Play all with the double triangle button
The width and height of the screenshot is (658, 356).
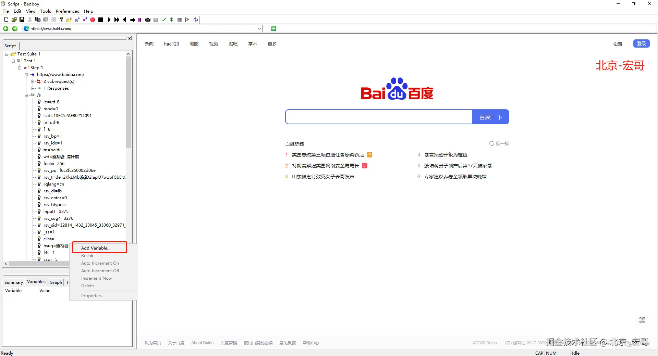117,20
